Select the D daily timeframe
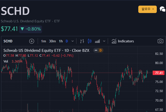The height and width of the screenshot is (112, 166). [67, 41]
